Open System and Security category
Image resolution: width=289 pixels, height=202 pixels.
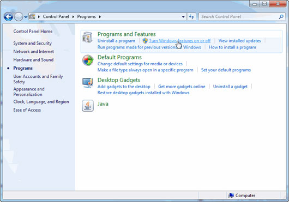coord(32,43)
